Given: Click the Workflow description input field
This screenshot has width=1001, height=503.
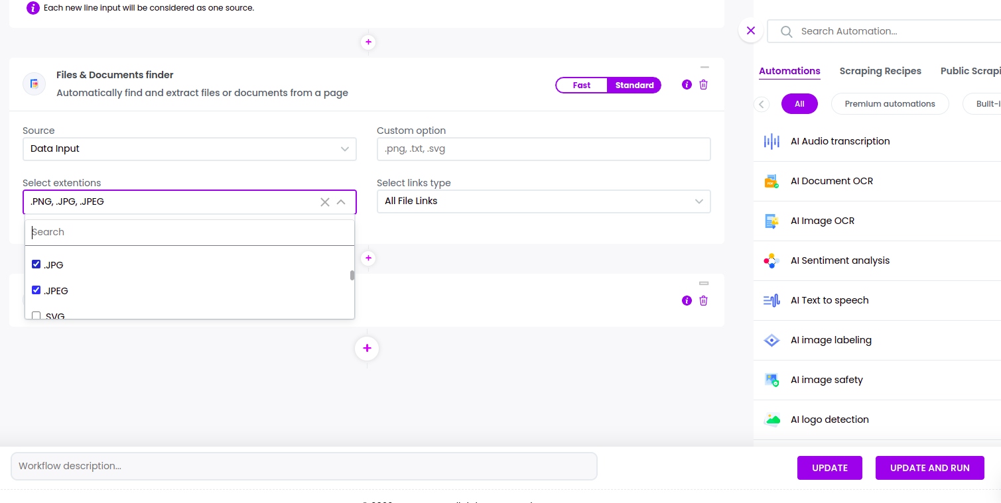Looking at the screenshot, I should tap(304, 466).
